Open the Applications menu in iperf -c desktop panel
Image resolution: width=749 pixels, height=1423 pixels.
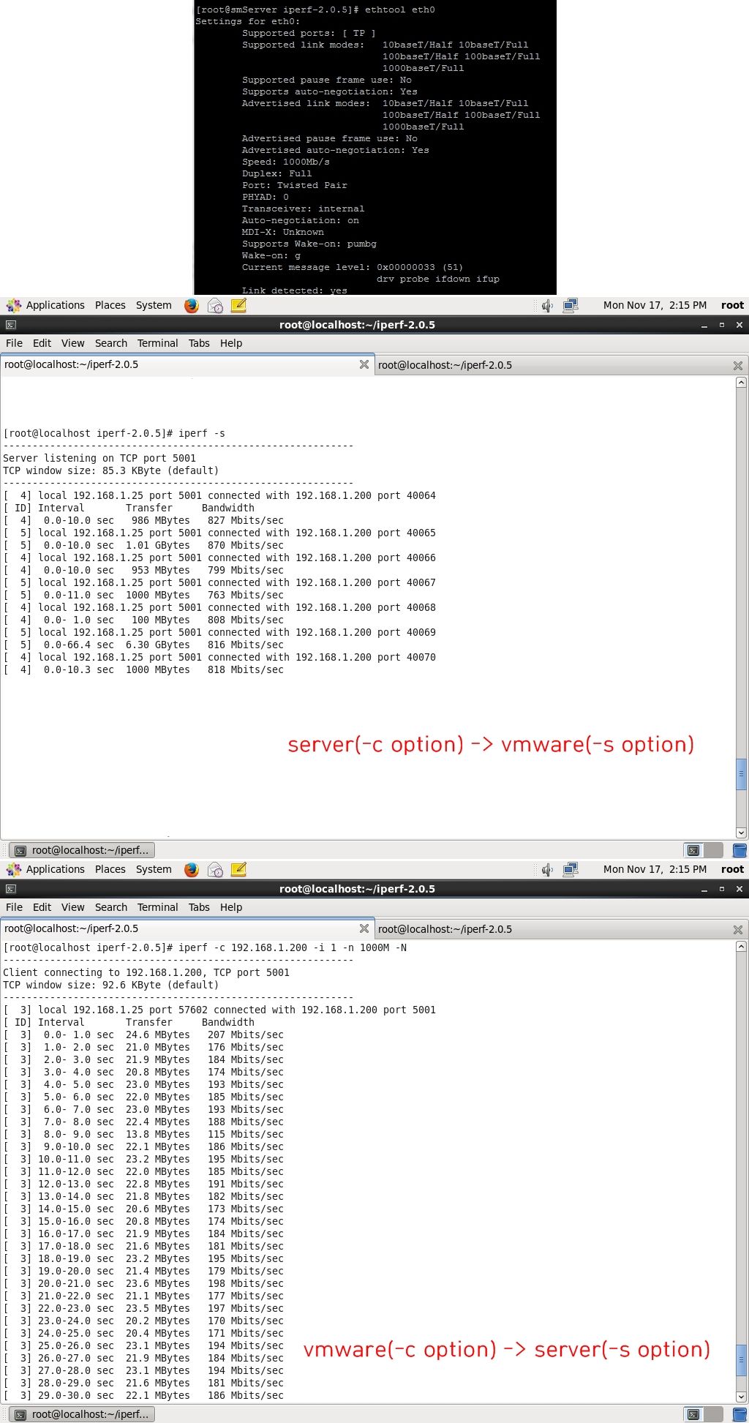point(56,870)
